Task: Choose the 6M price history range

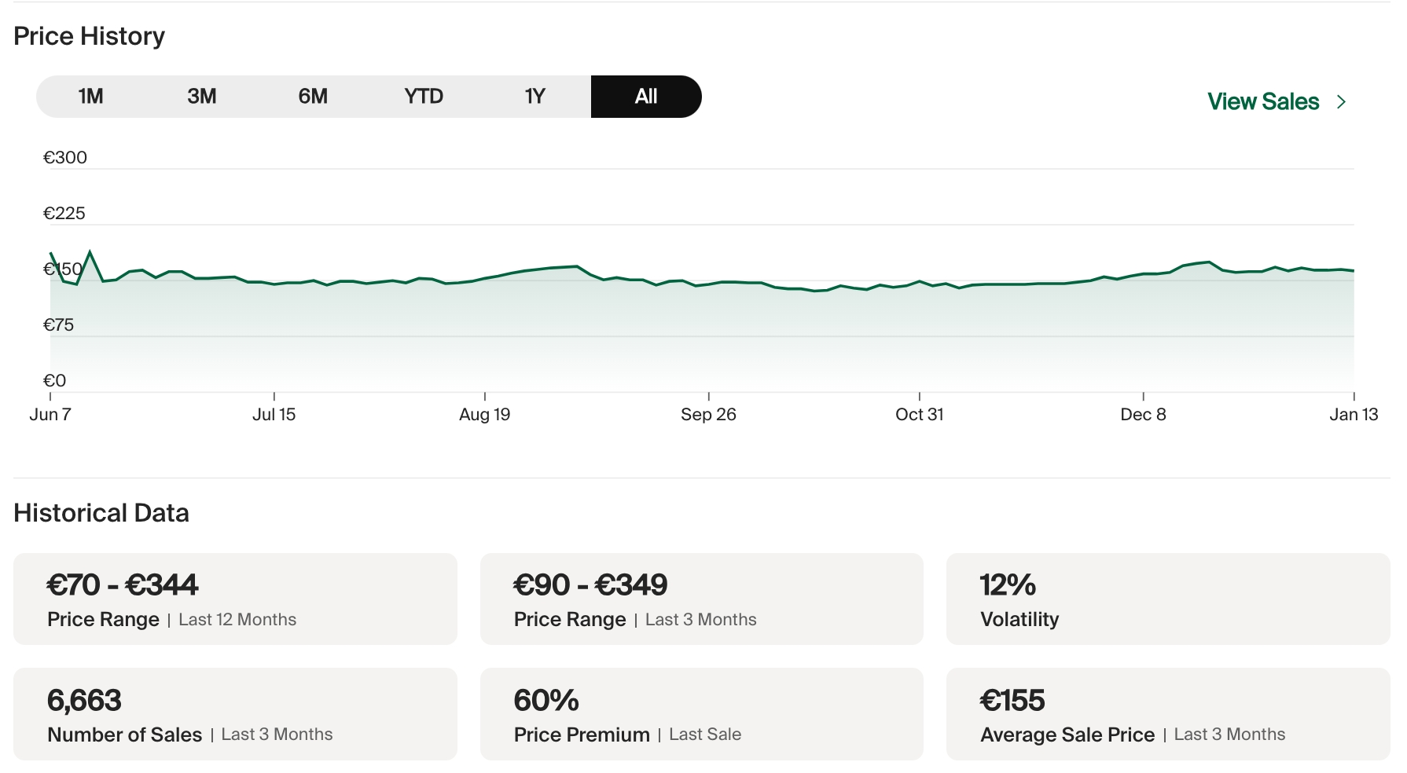Action: coord(313,97)
